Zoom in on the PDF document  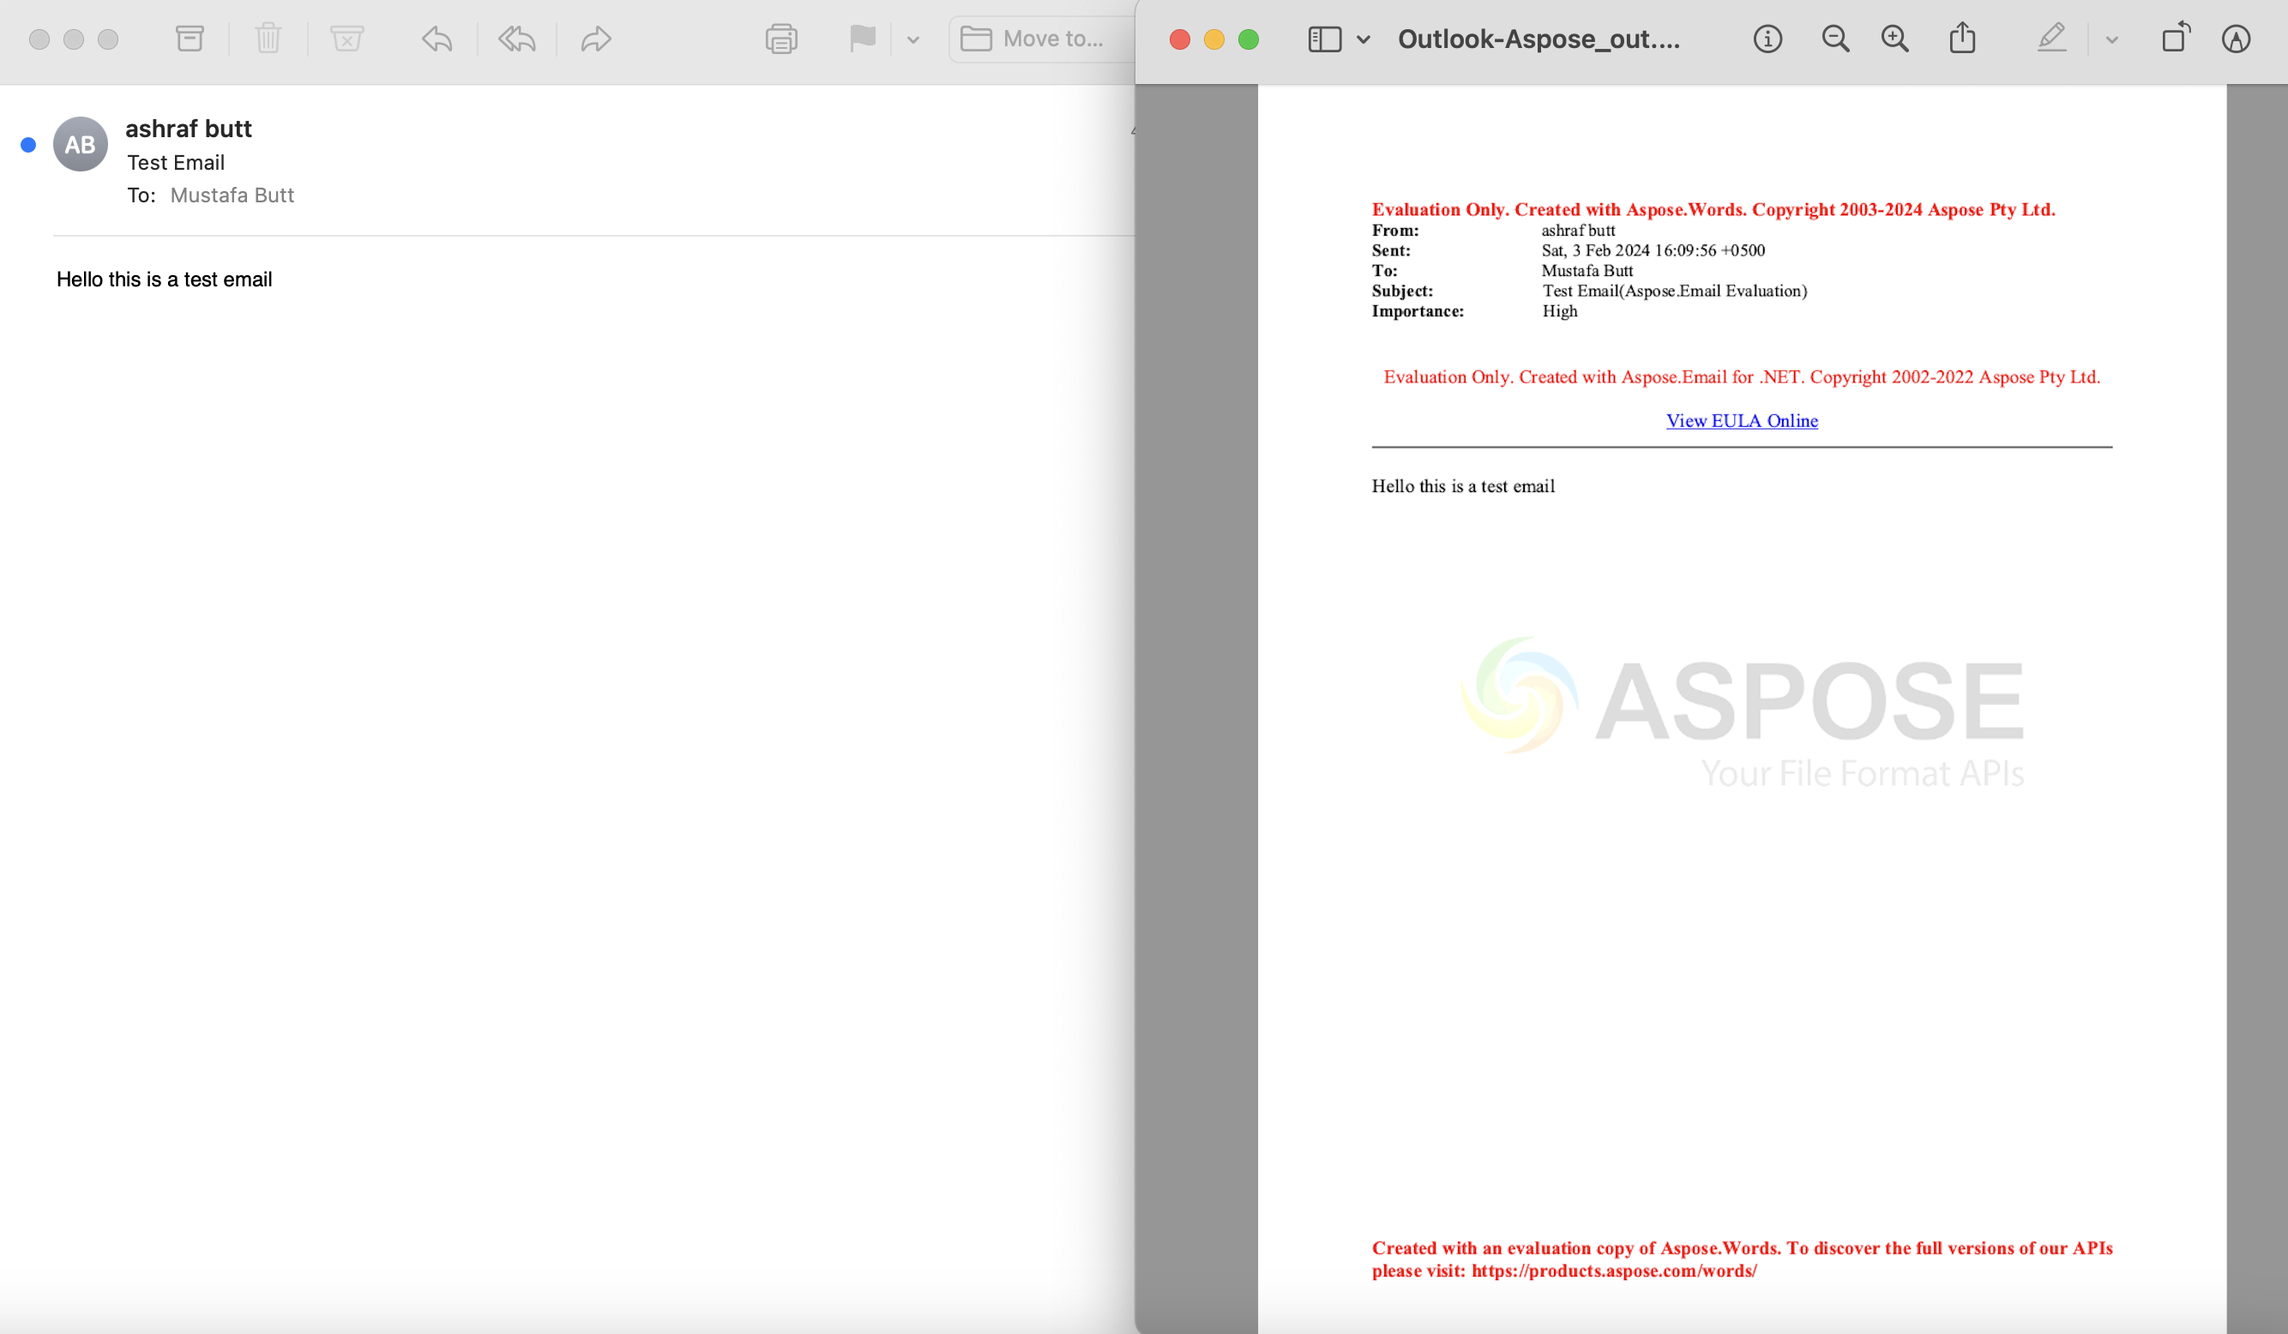coord(1894,38)
